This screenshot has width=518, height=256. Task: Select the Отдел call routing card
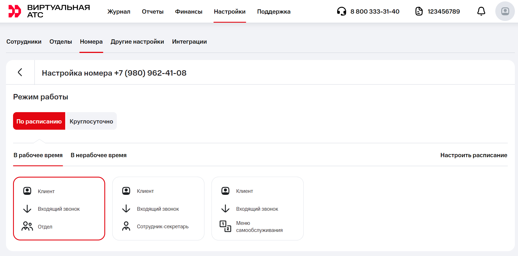[x=59, y=208]
